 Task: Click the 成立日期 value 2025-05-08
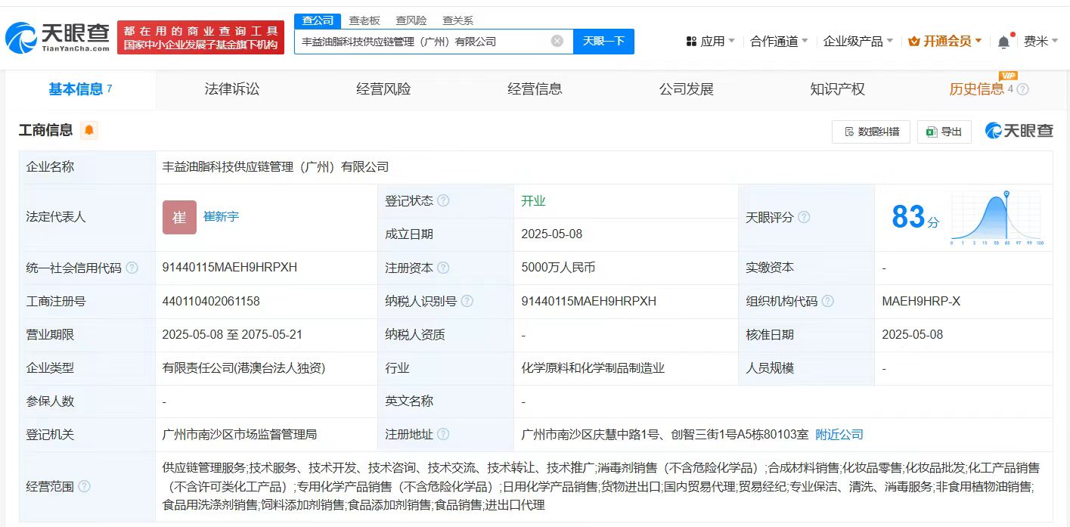[x=552, y=234]
